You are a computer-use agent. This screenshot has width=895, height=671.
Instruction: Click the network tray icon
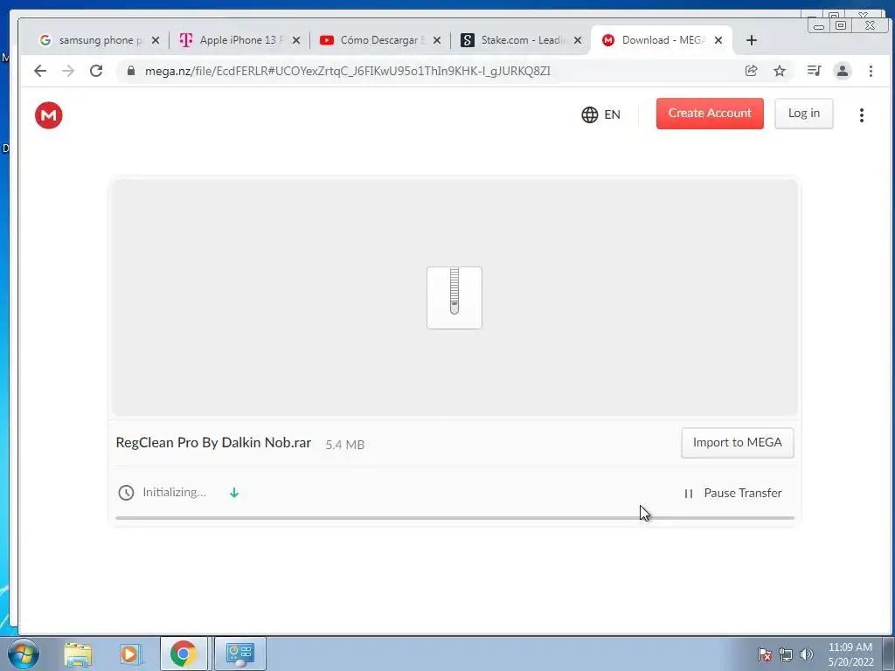tap(786, 654)
